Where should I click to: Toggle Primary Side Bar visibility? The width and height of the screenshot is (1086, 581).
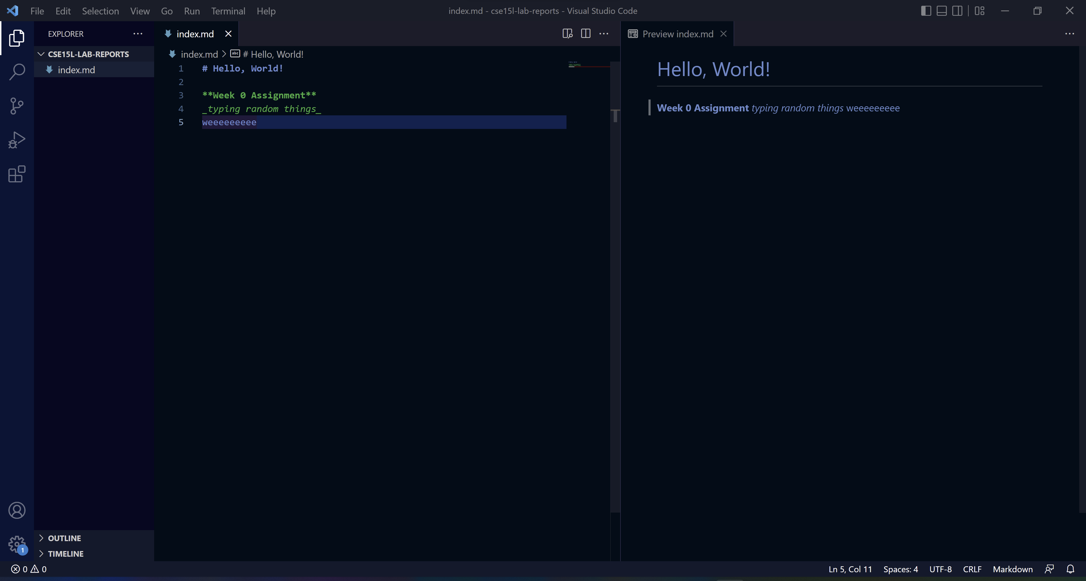tap(926, 11)
